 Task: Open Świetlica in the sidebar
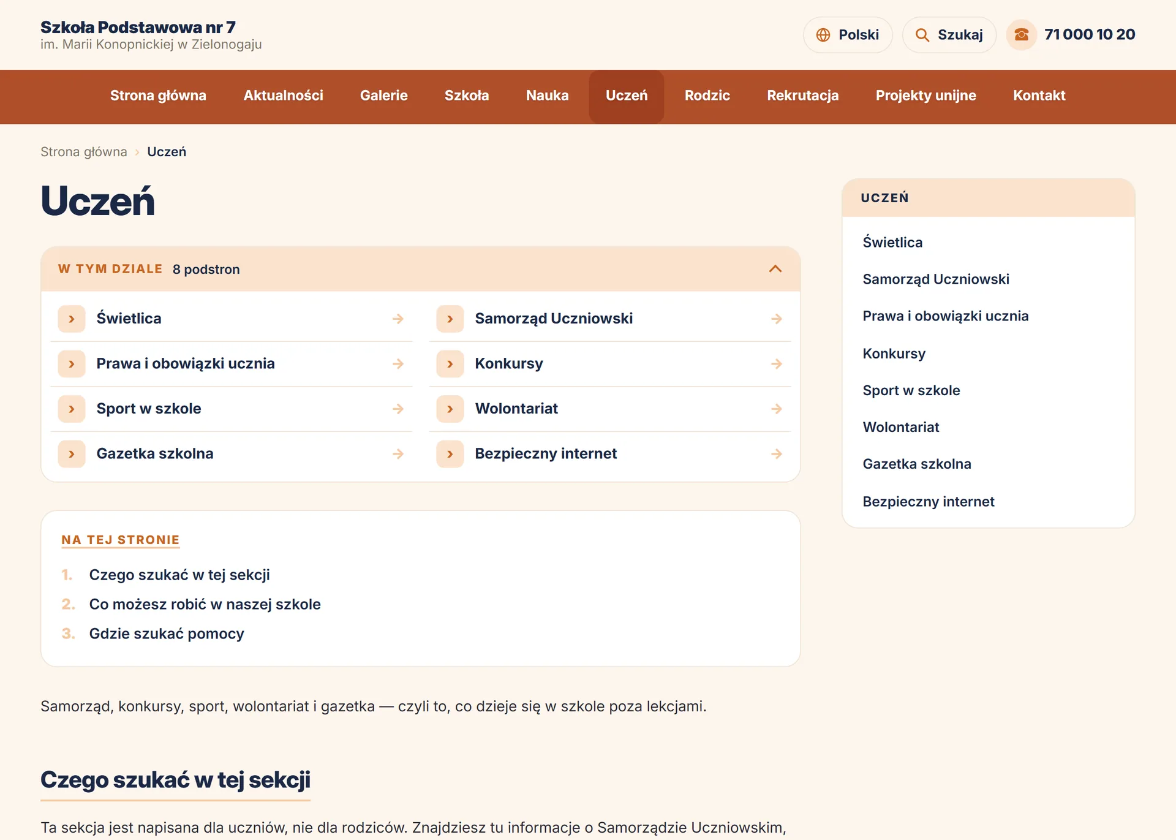(x=892, y=243)
